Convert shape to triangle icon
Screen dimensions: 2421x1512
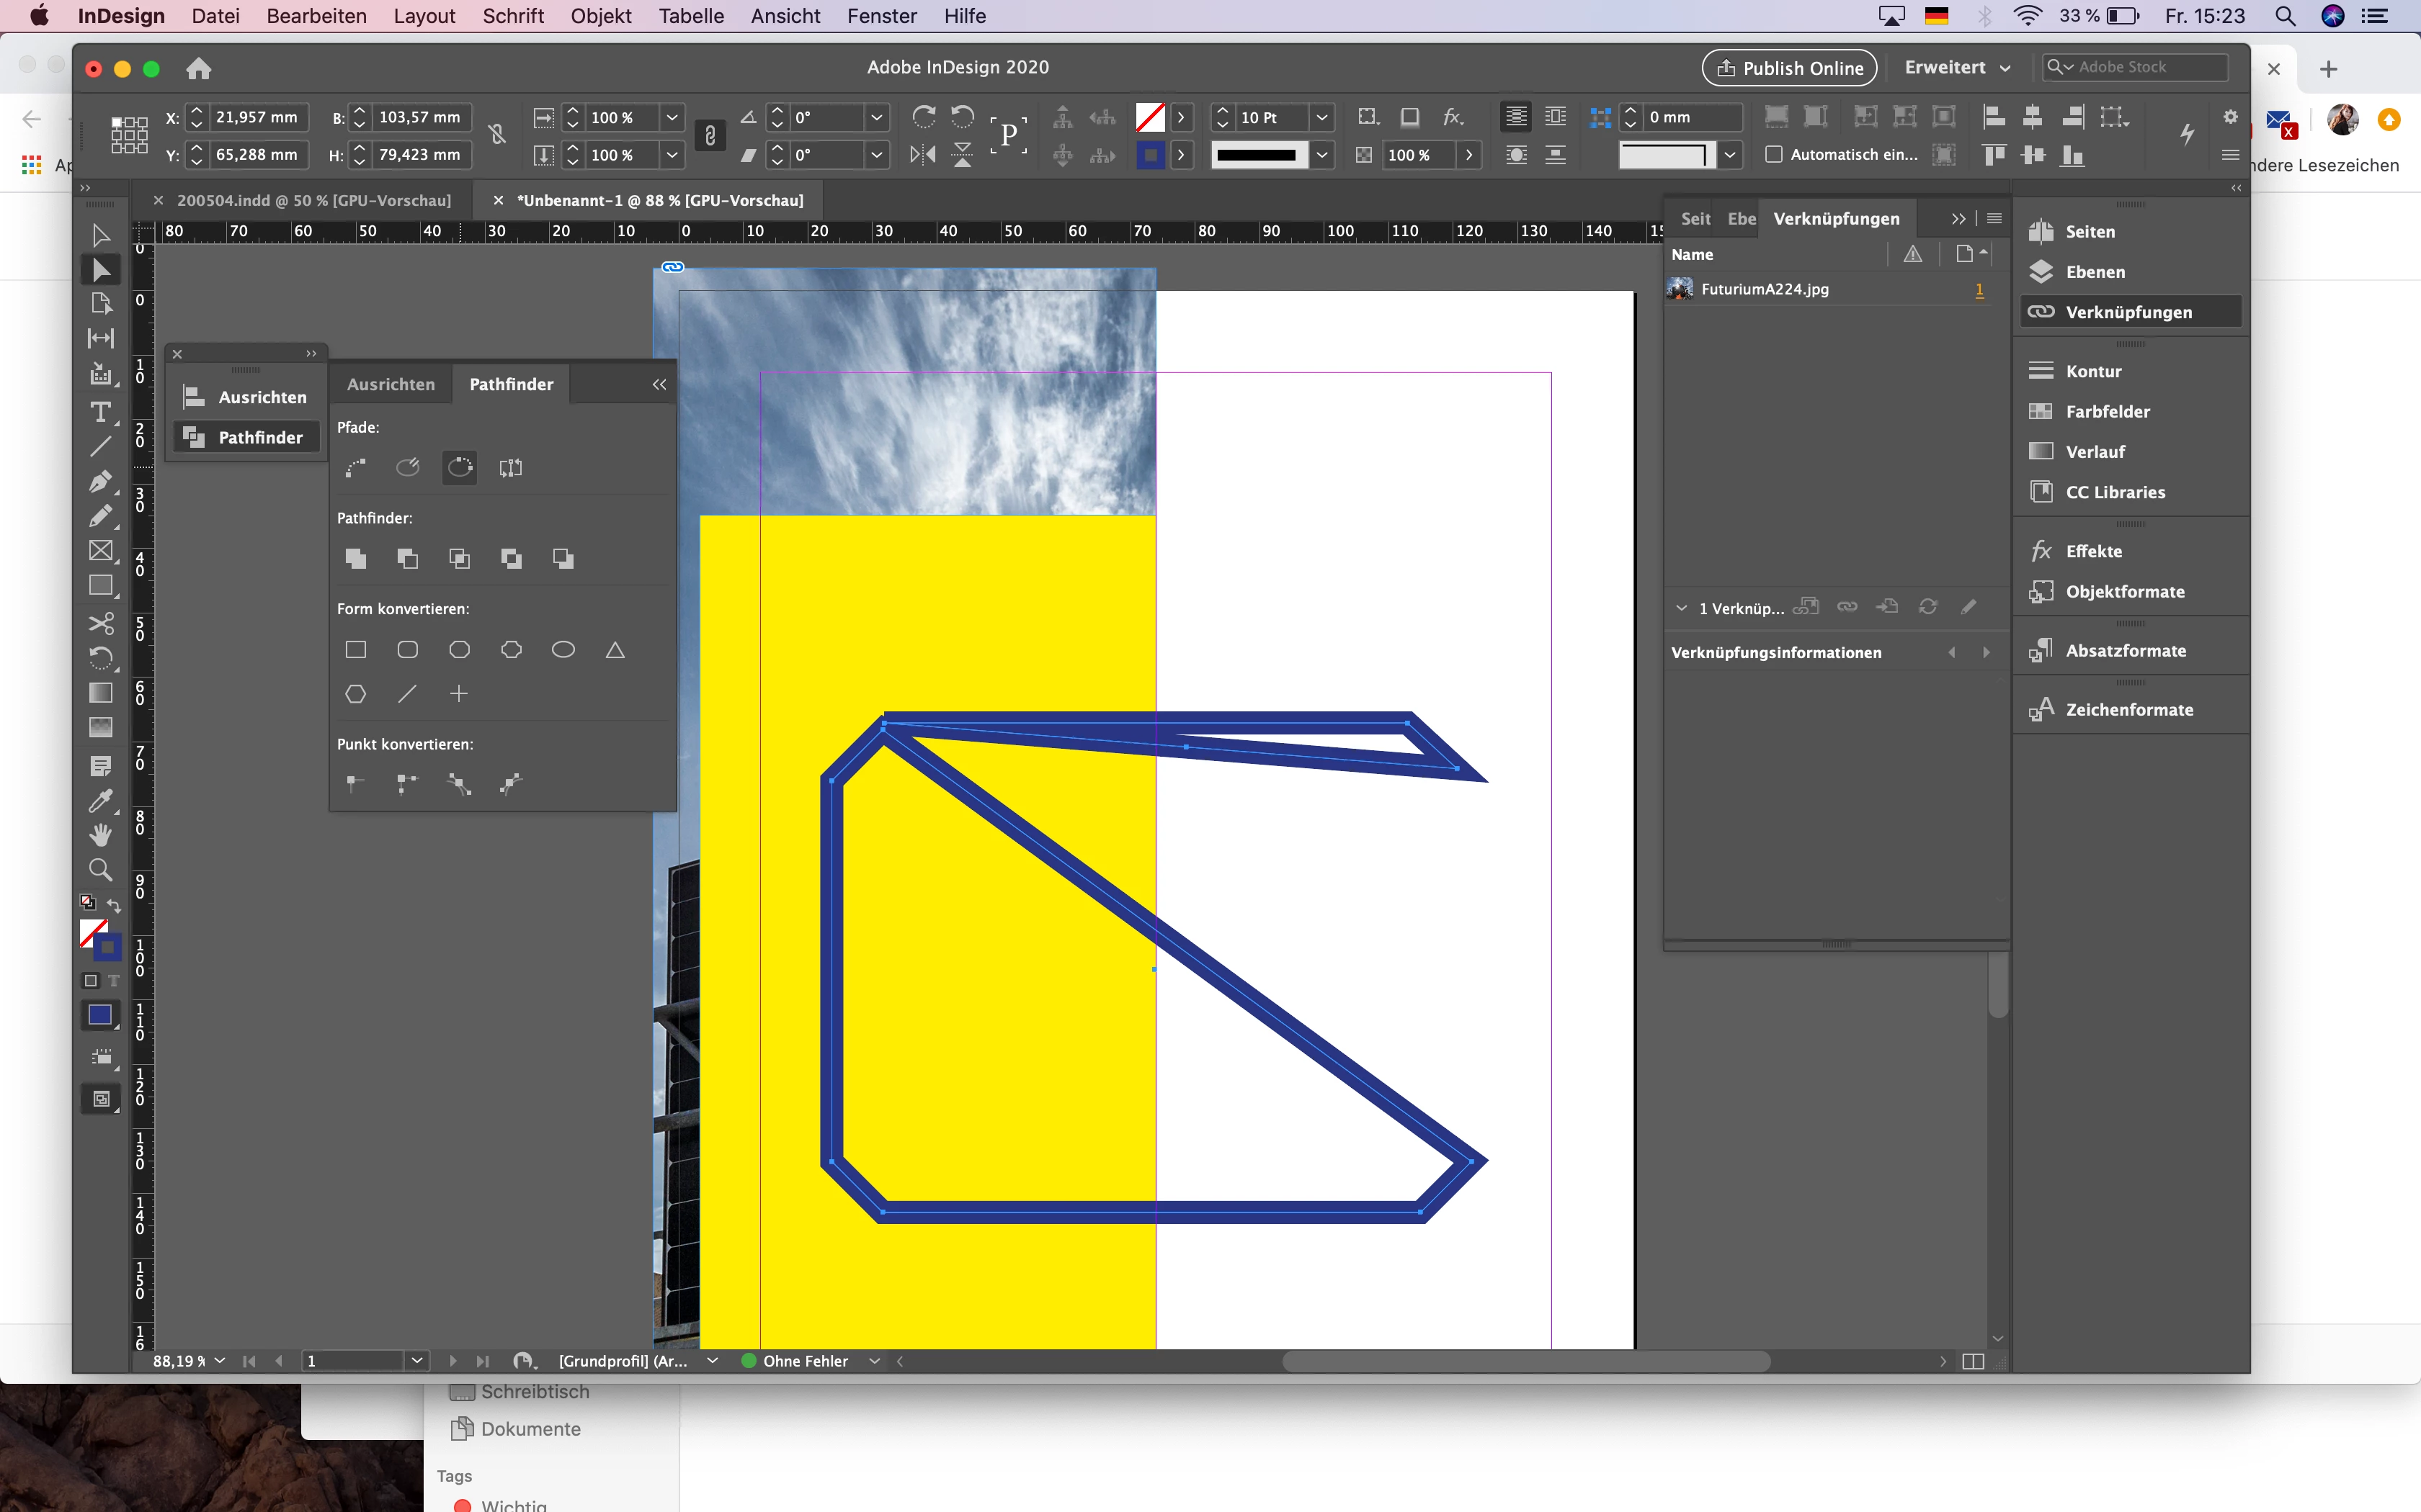pyautogui.click(x=615, y=650)
